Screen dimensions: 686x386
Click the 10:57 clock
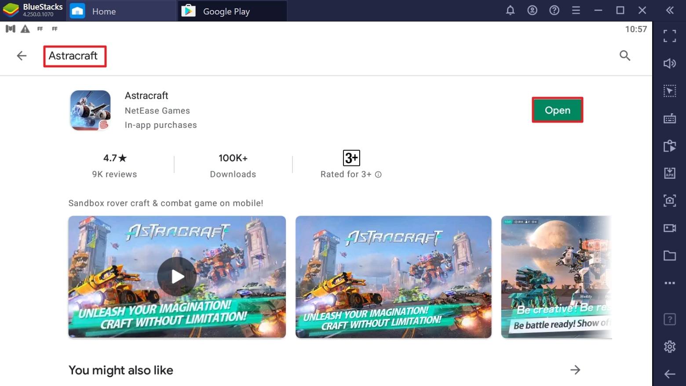[x=636, y=29]
